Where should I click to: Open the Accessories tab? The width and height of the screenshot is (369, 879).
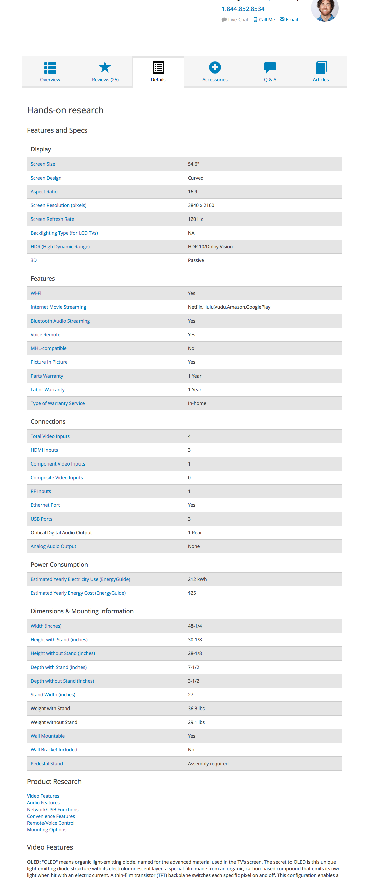(x=215, y=79)
